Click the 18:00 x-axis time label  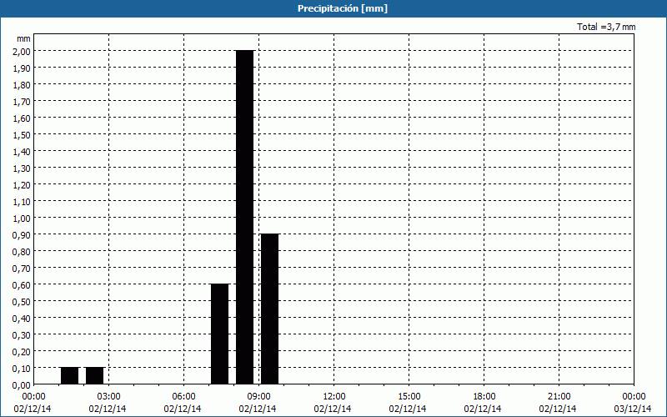point(484,397)
